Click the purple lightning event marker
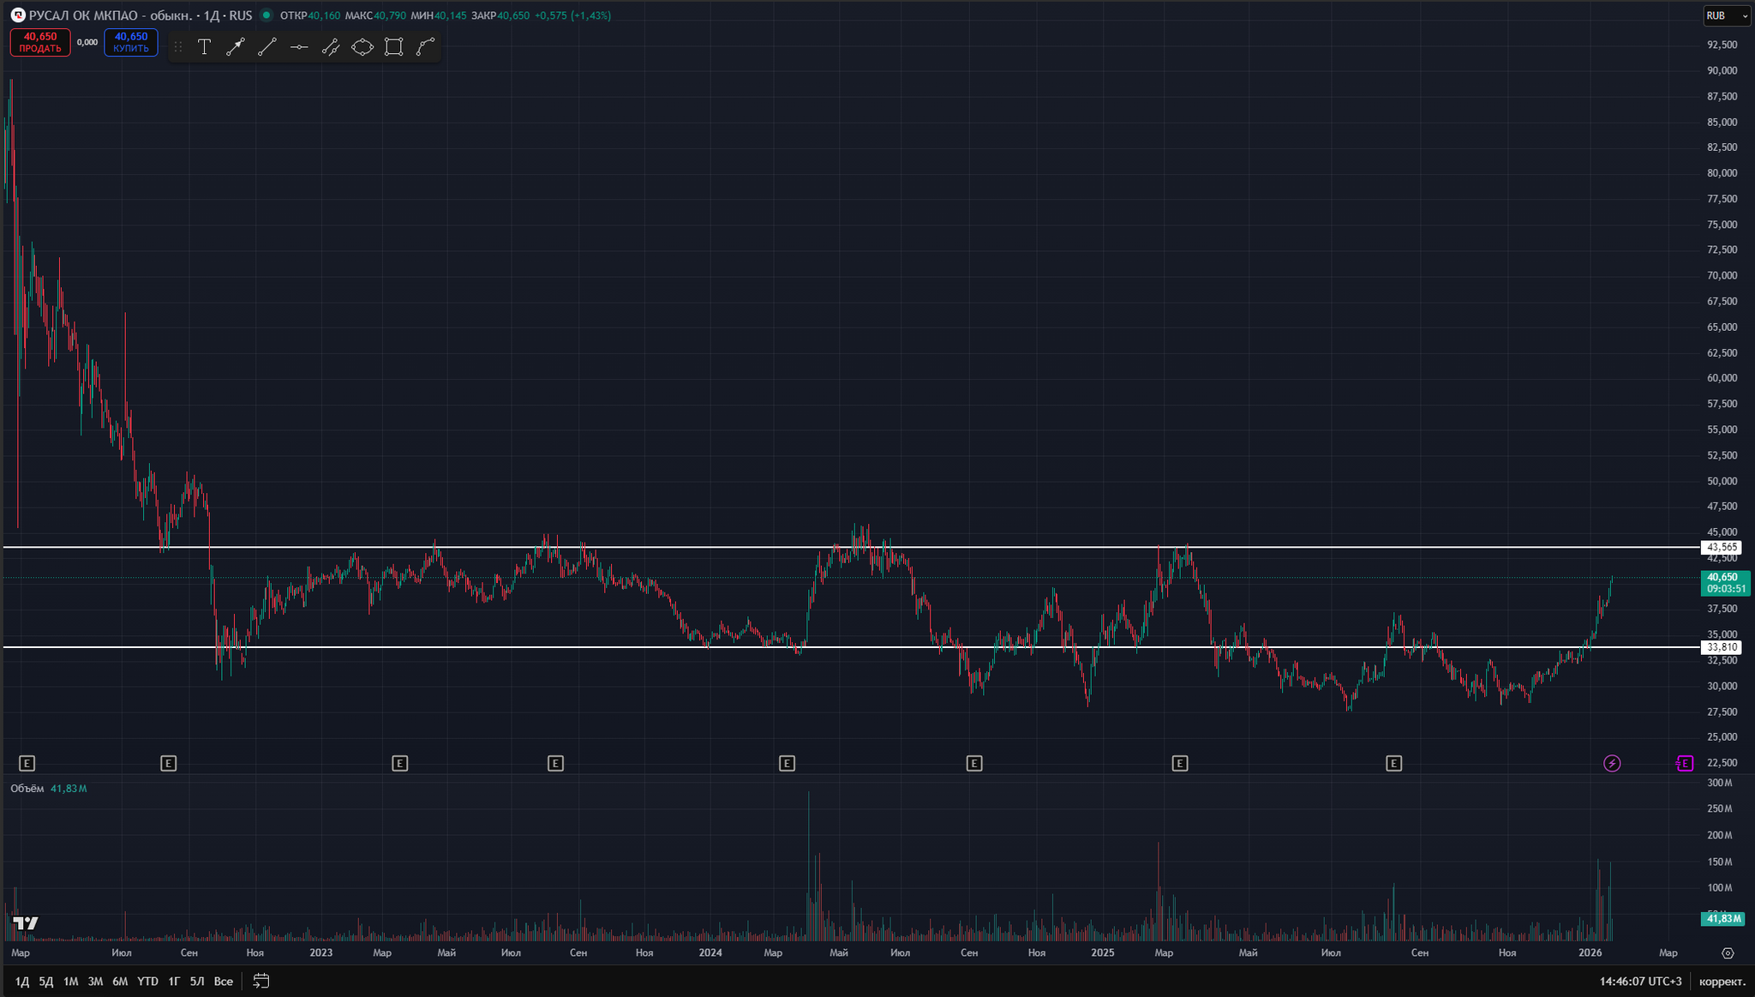Screen dimensions: 1755x997 tap(1612, 763)
